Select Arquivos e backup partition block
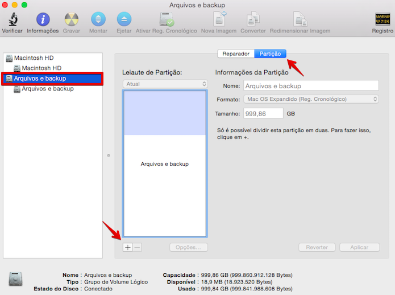Screen dimensions: 395x295 pyautogui.click(x=165, y=163)
